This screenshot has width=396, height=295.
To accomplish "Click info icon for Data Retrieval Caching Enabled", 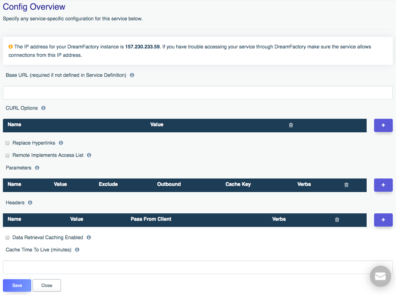I will tap(89, 238).
